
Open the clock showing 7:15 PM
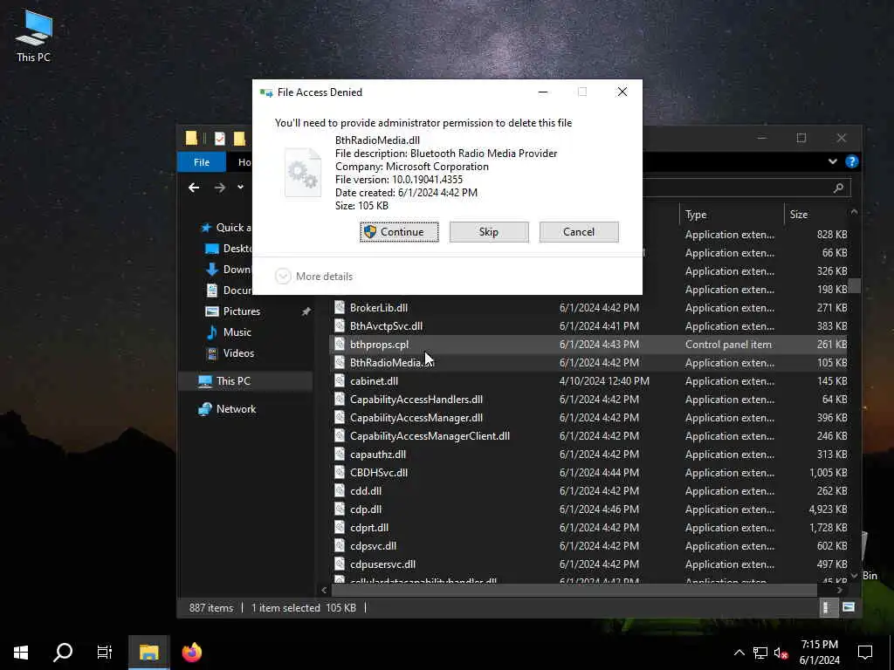(819, 653)
